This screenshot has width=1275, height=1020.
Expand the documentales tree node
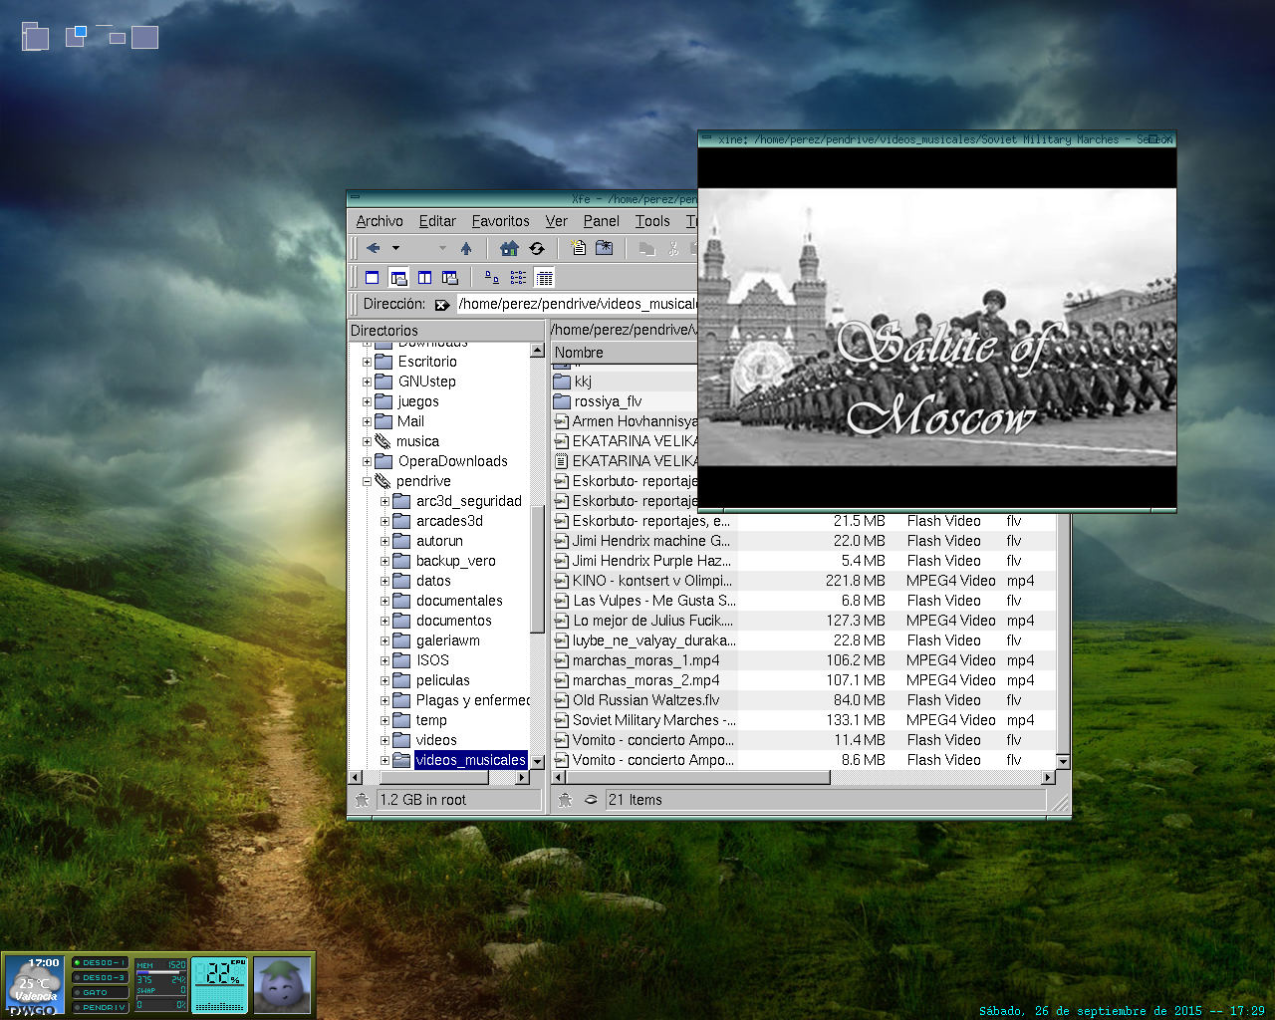[x=384, y=601]
